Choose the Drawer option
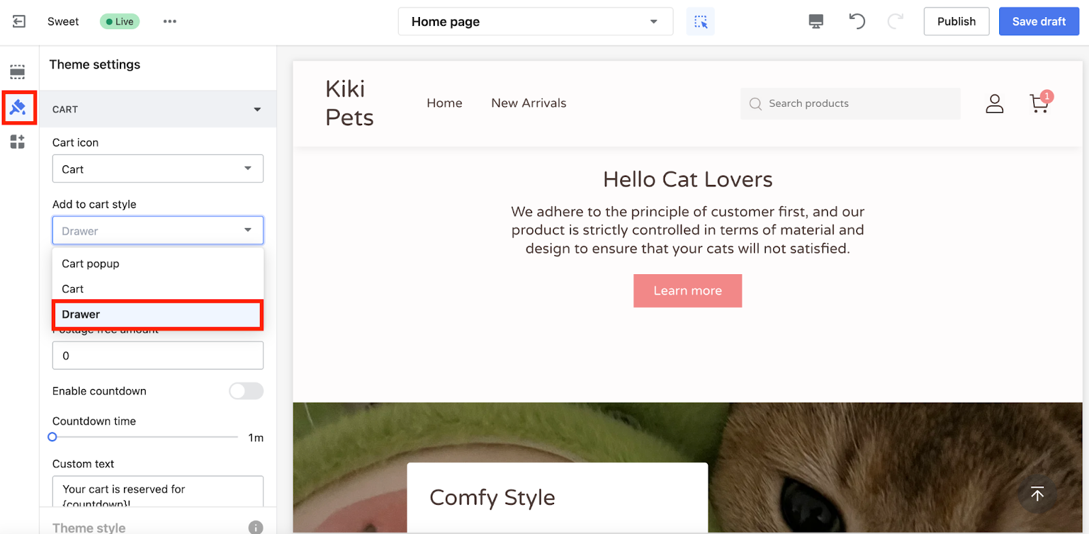1089x534 pixels. [158, 314]
